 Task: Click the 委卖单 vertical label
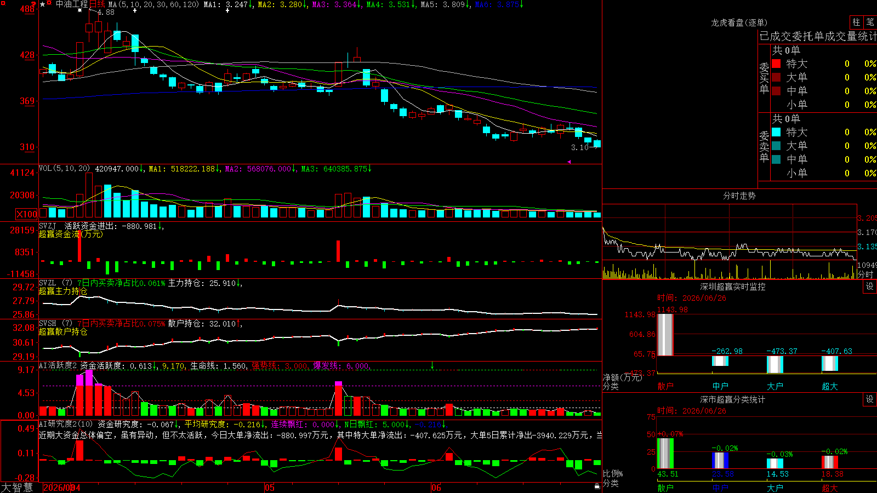764,146
